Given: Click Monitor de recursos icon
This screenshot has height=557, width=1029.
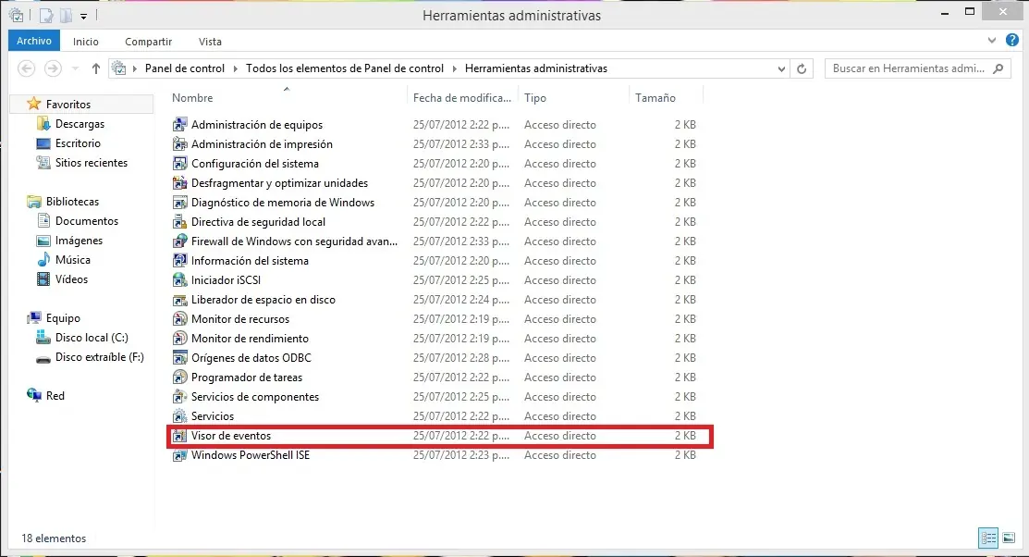Looking at the screenshot, I should 179,319.
